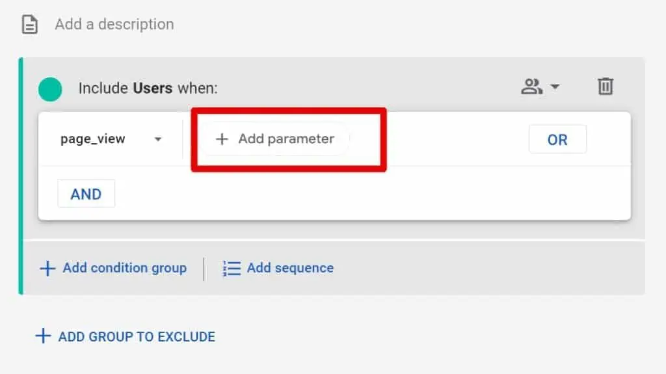Image resolution: width=666 pixels, height=374 pixels.
Task: Select the page_view event field
Action: coord(110,139)
